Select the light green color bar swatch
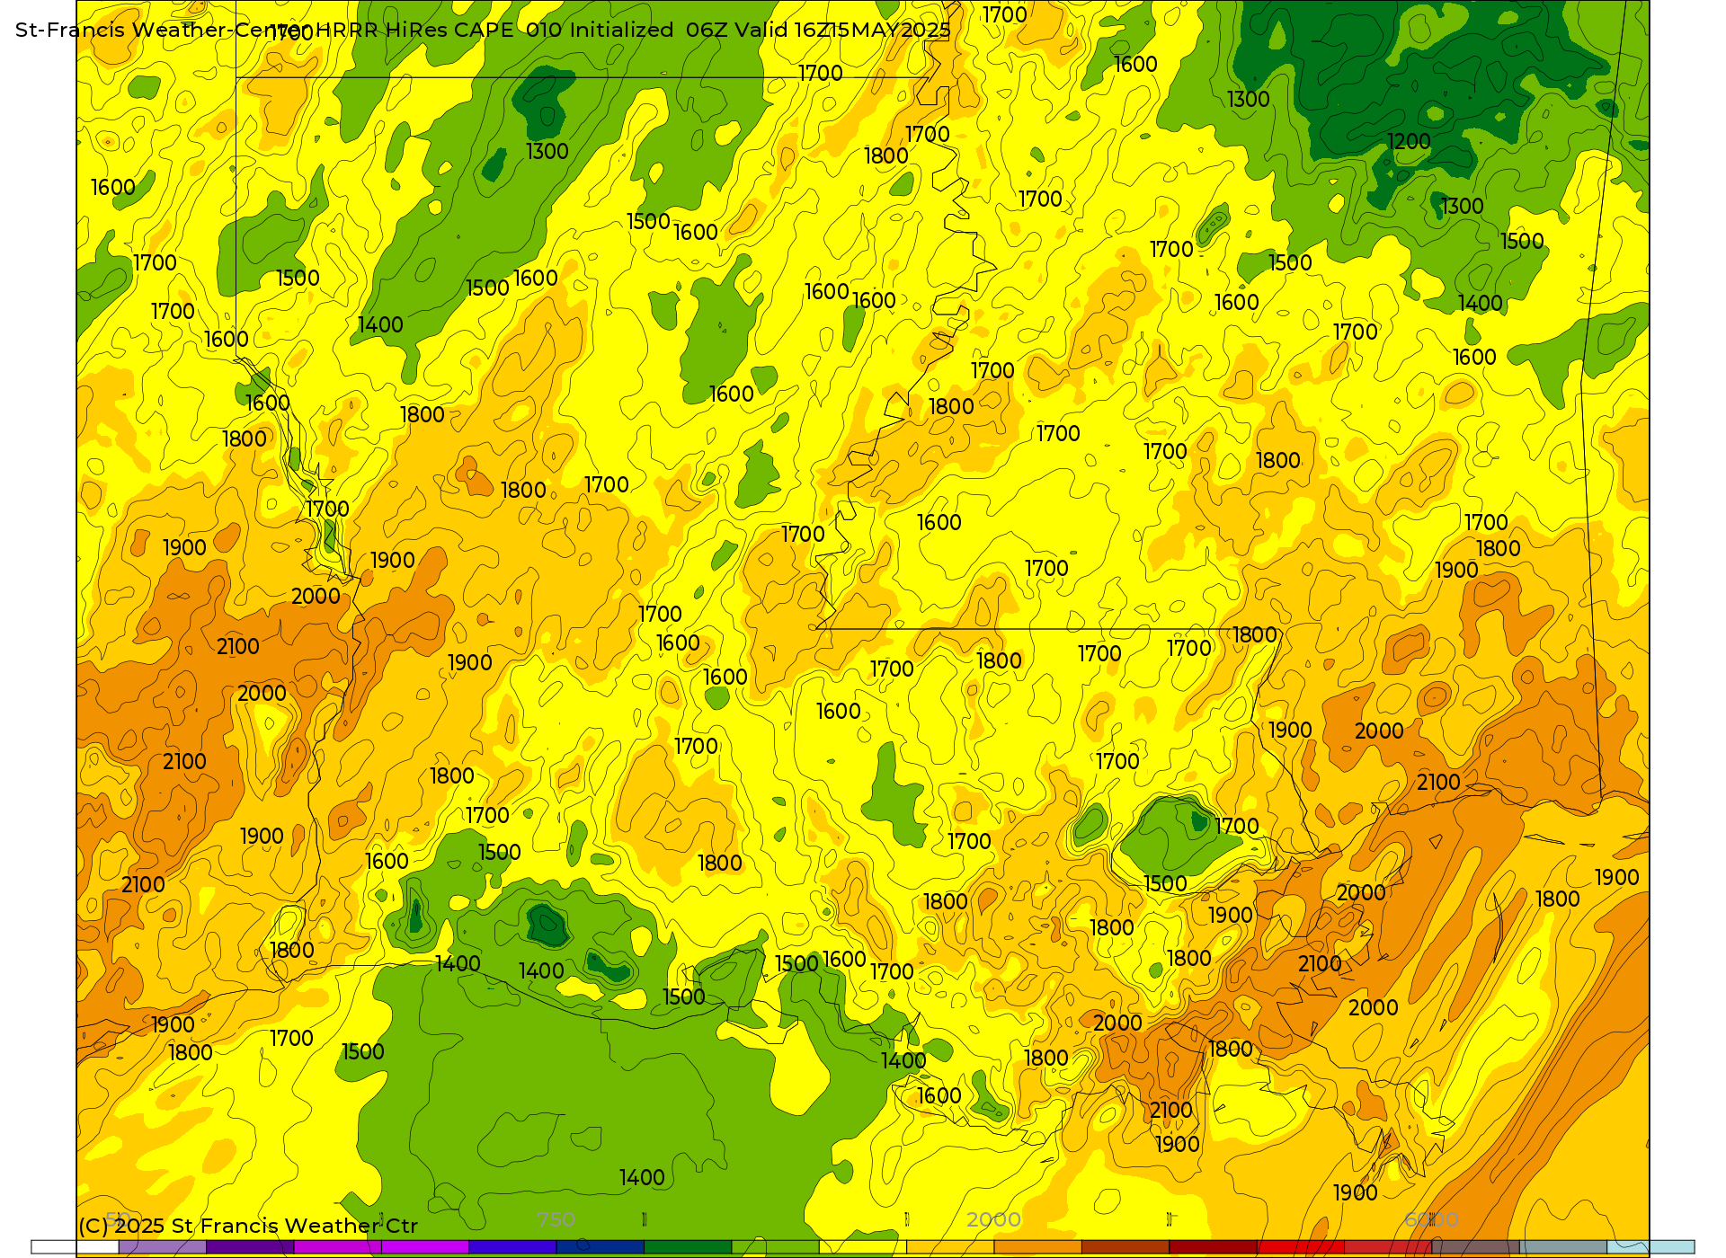The width and height of the screenshot is (1726, 1258). (x=775, y=1247)
